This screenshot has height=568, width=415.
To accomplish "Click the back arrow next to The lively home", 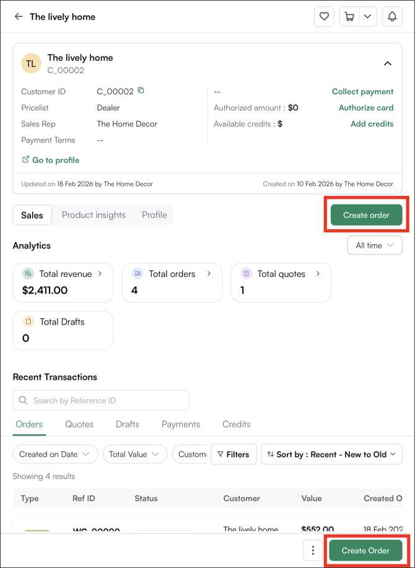I will [x=19, y=17].
